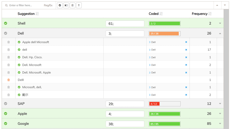Click trash icon for 'Dell. Hp. Cisco.' row

pyautogui.click(x=8, y=57)
